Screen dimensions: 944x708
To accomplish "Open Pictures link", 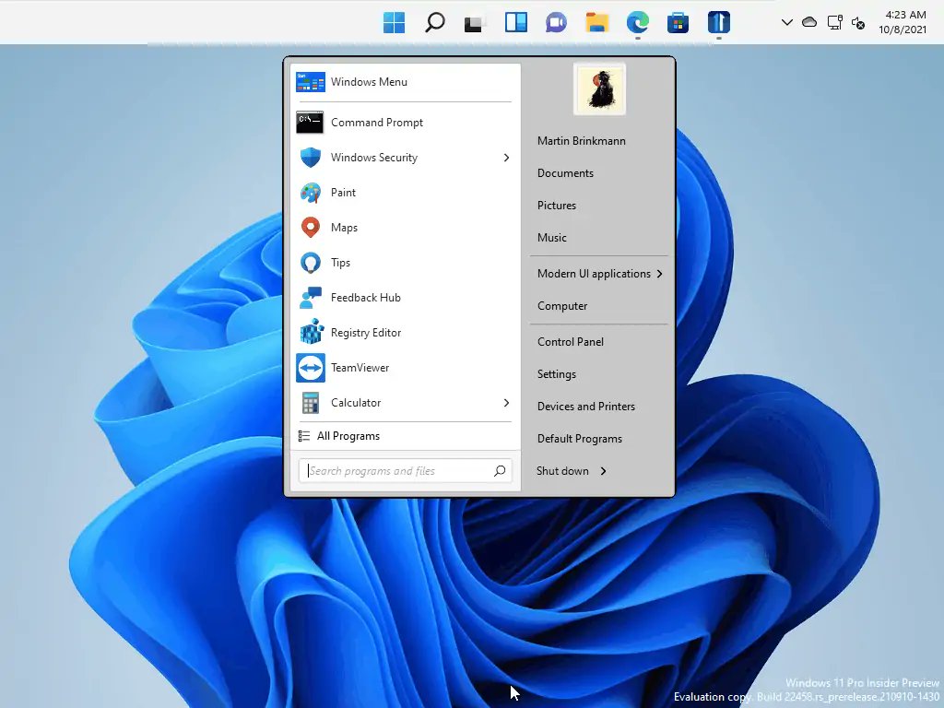I will (x=557, y=206).
